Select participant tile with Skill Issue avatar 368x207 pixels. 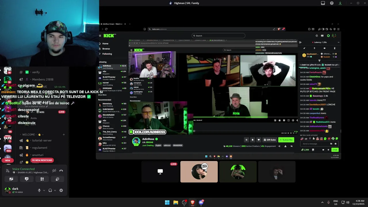click(x=199, y=172)
